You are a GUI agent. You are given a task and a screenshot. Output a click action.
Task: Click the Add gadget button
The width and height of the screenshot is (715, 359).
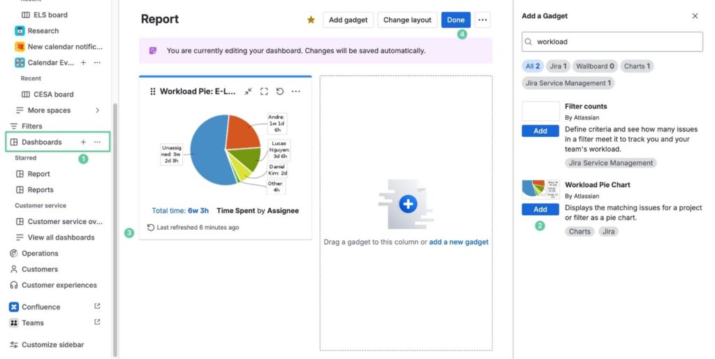(x=348, y=20)
